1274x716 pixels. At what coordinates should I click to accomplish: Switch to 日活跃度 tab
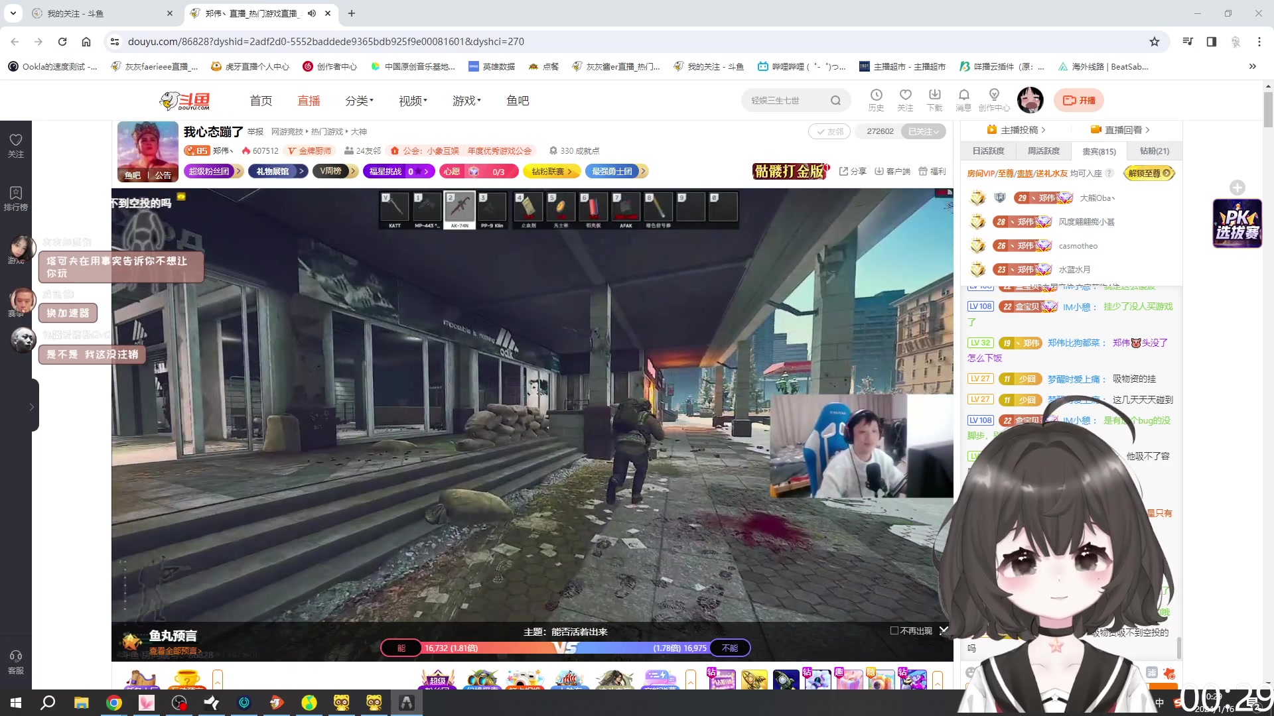tap(988, 151)
